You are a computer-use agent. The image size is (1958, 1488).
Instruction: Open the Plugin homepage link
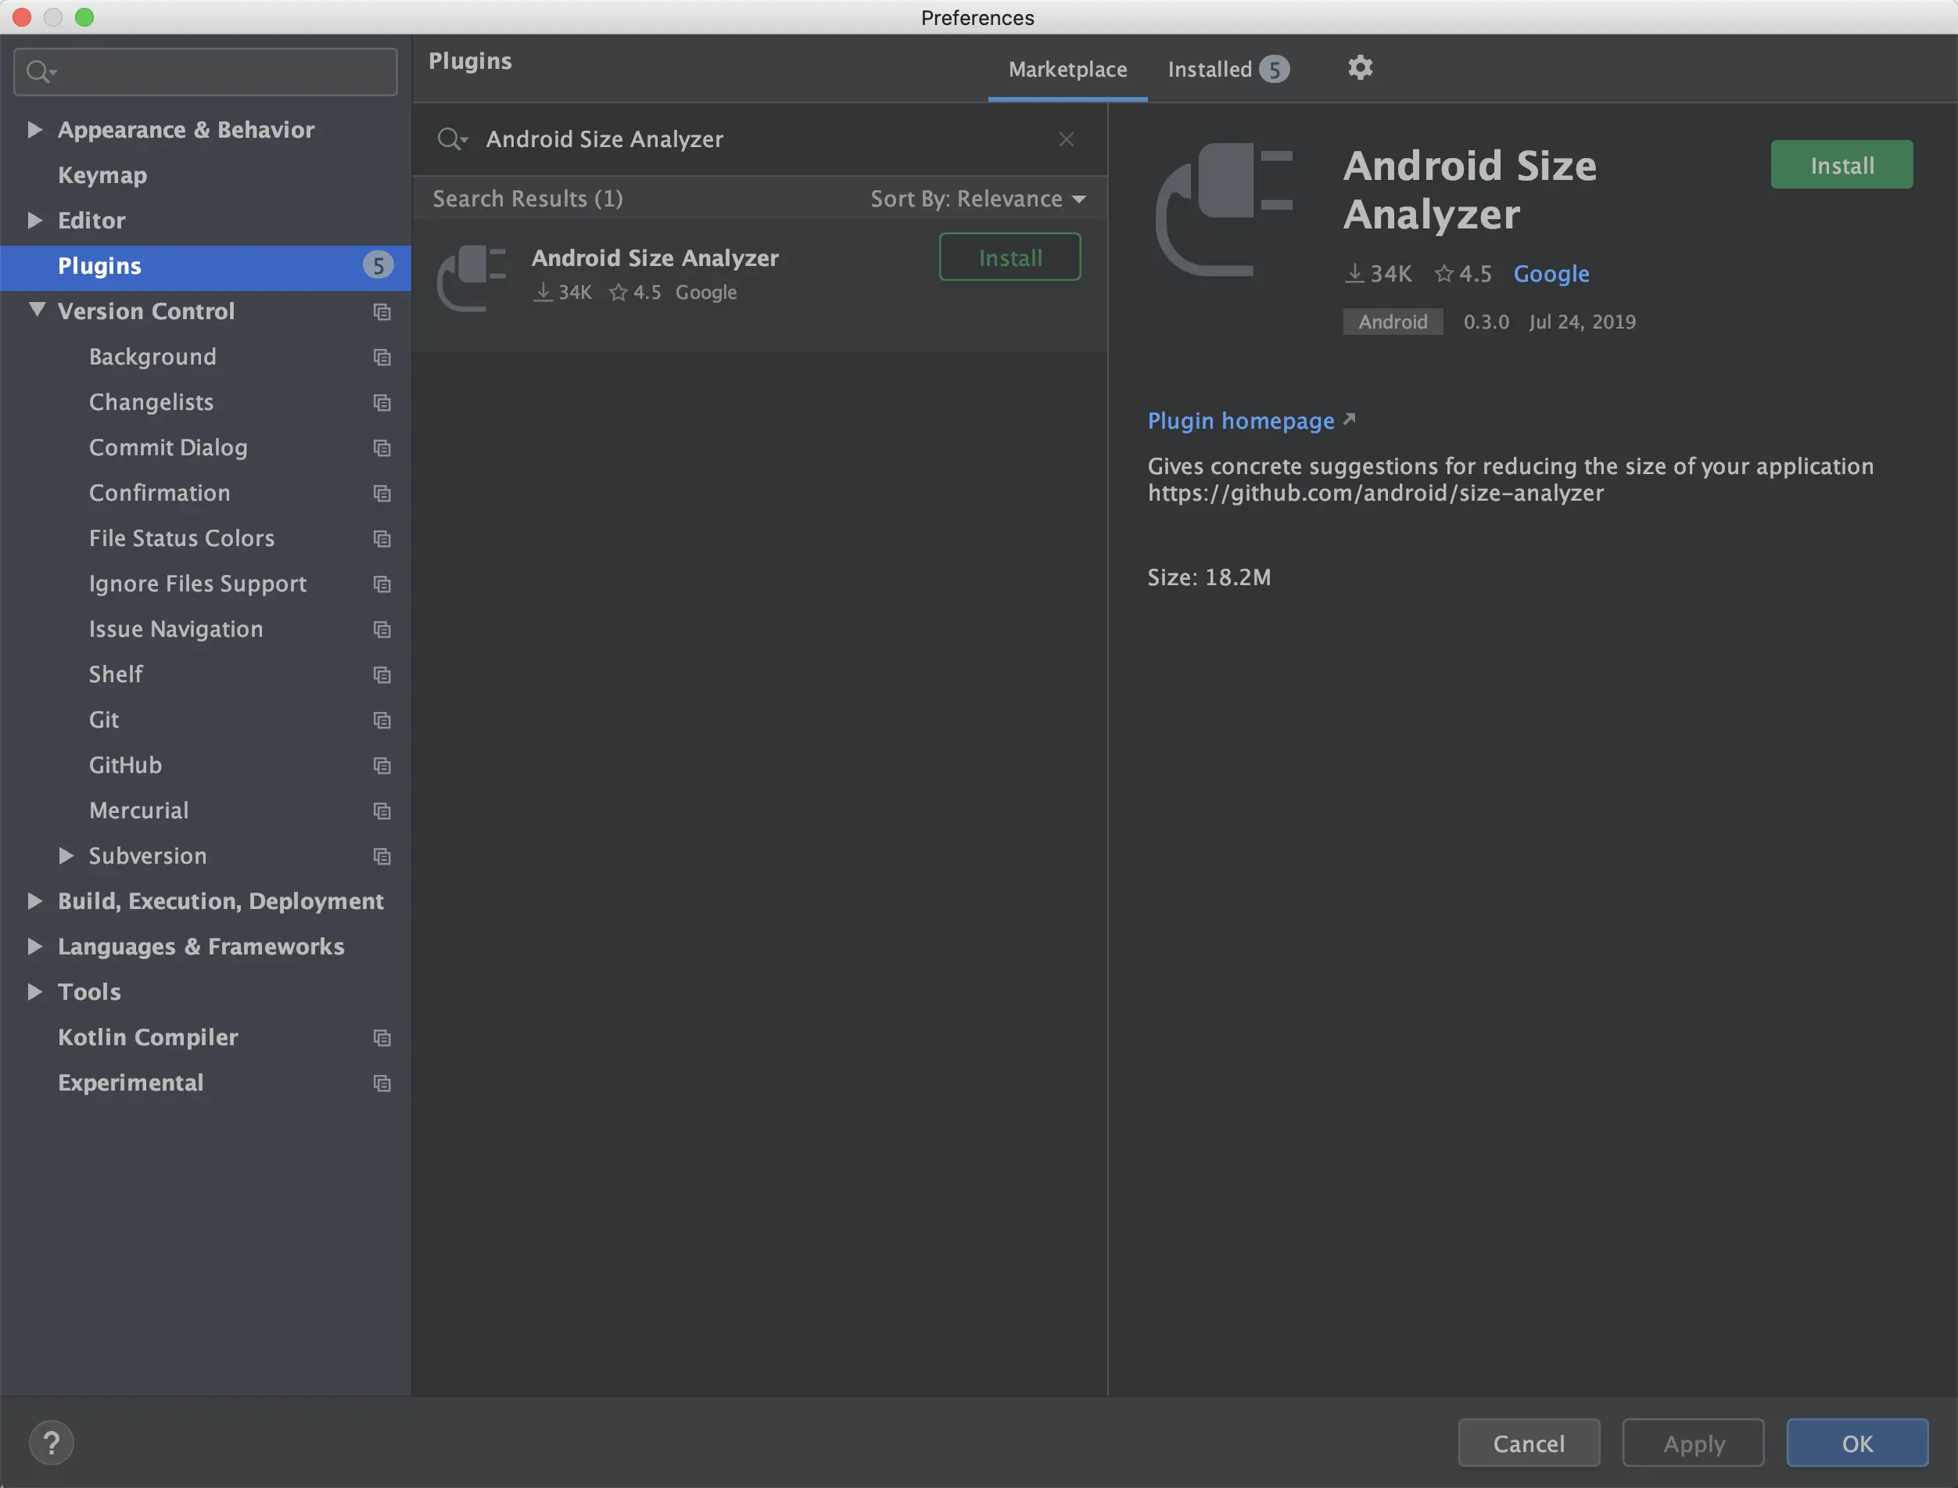[x=1240, y=421]
